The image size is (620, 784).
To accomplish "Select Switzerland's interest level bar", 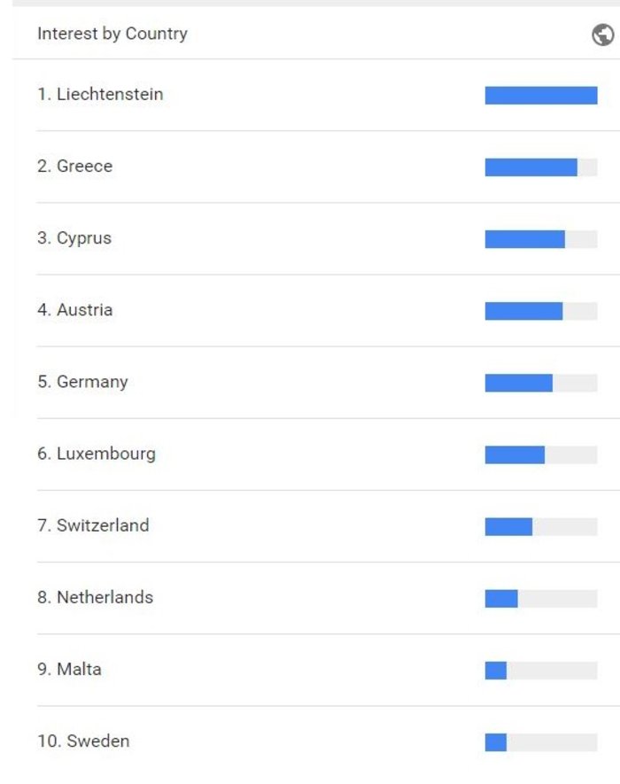I will pyautogui.click(x=508, y=526).
